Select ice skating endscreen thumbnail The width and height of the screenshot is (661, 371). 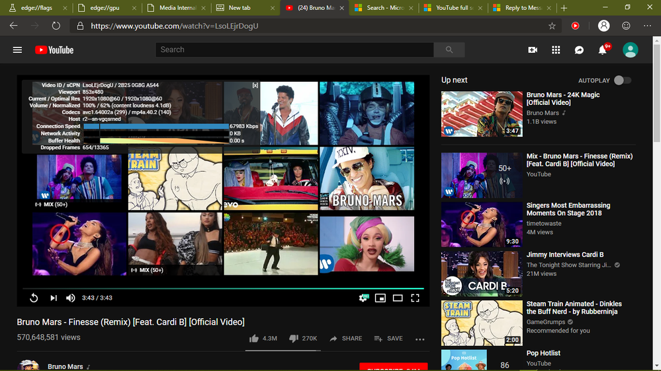coord(271,244)
